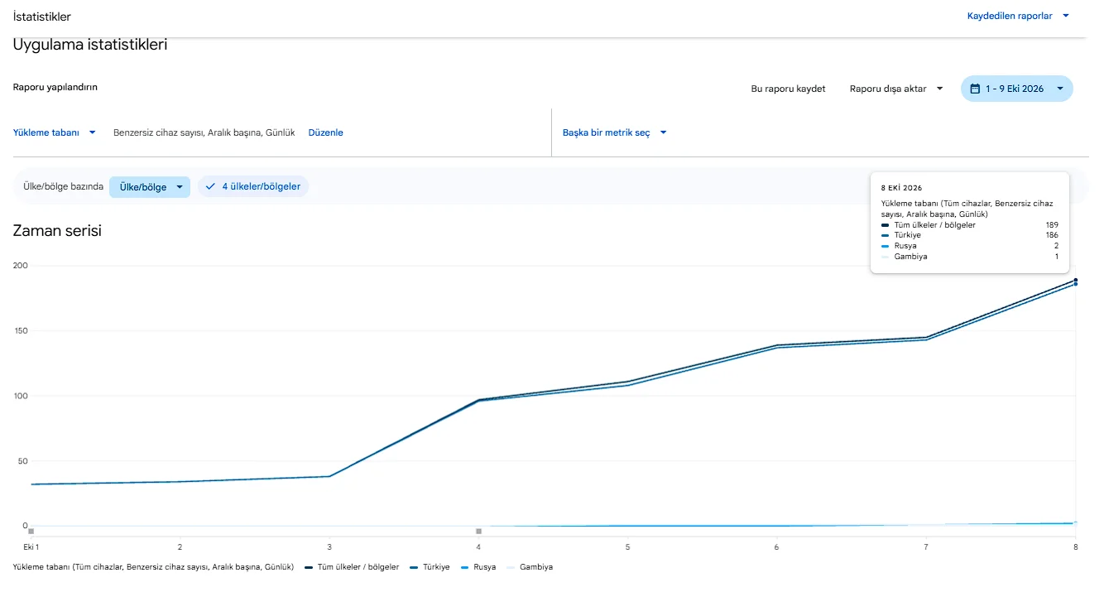
Task: Click the calendar icon in the date chip
Action: point(975,89)
